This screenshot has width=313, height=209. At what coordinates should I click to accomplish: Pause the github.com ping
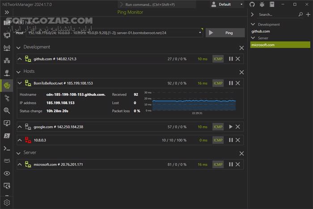click(231, 59)
